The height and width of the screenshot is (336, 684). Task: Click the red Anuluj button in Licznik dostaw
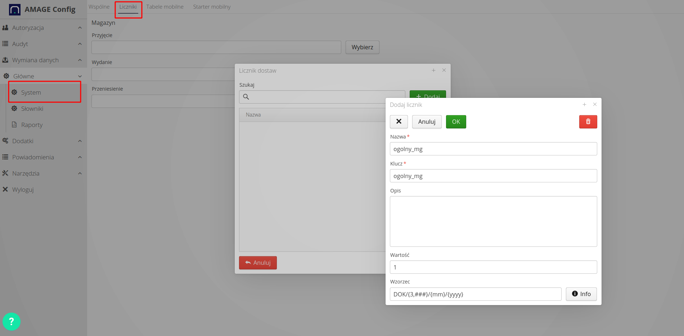tap(257, 263)
